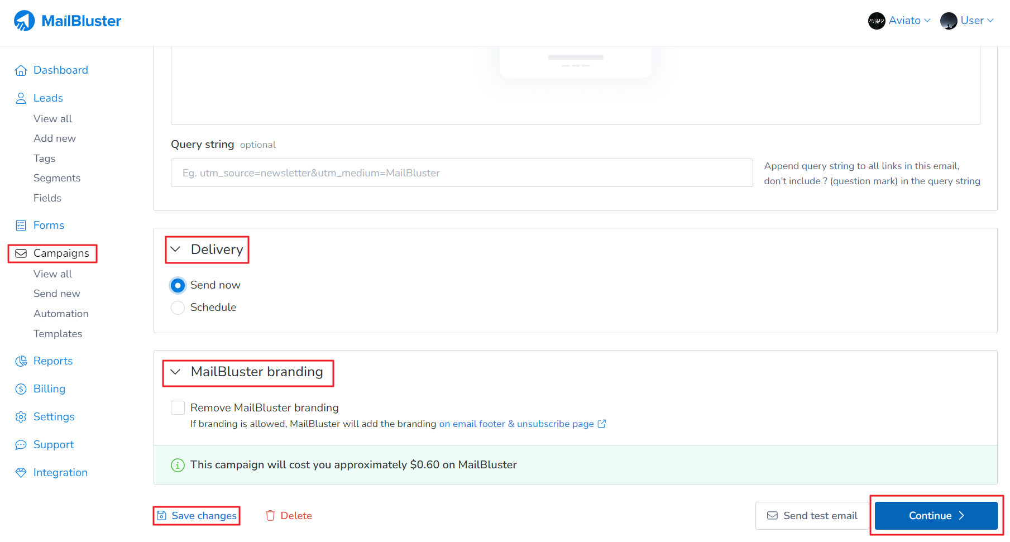Open Leads in the sidebar
The width and height of the screenshot is (1010, 542).
(48, 98)
